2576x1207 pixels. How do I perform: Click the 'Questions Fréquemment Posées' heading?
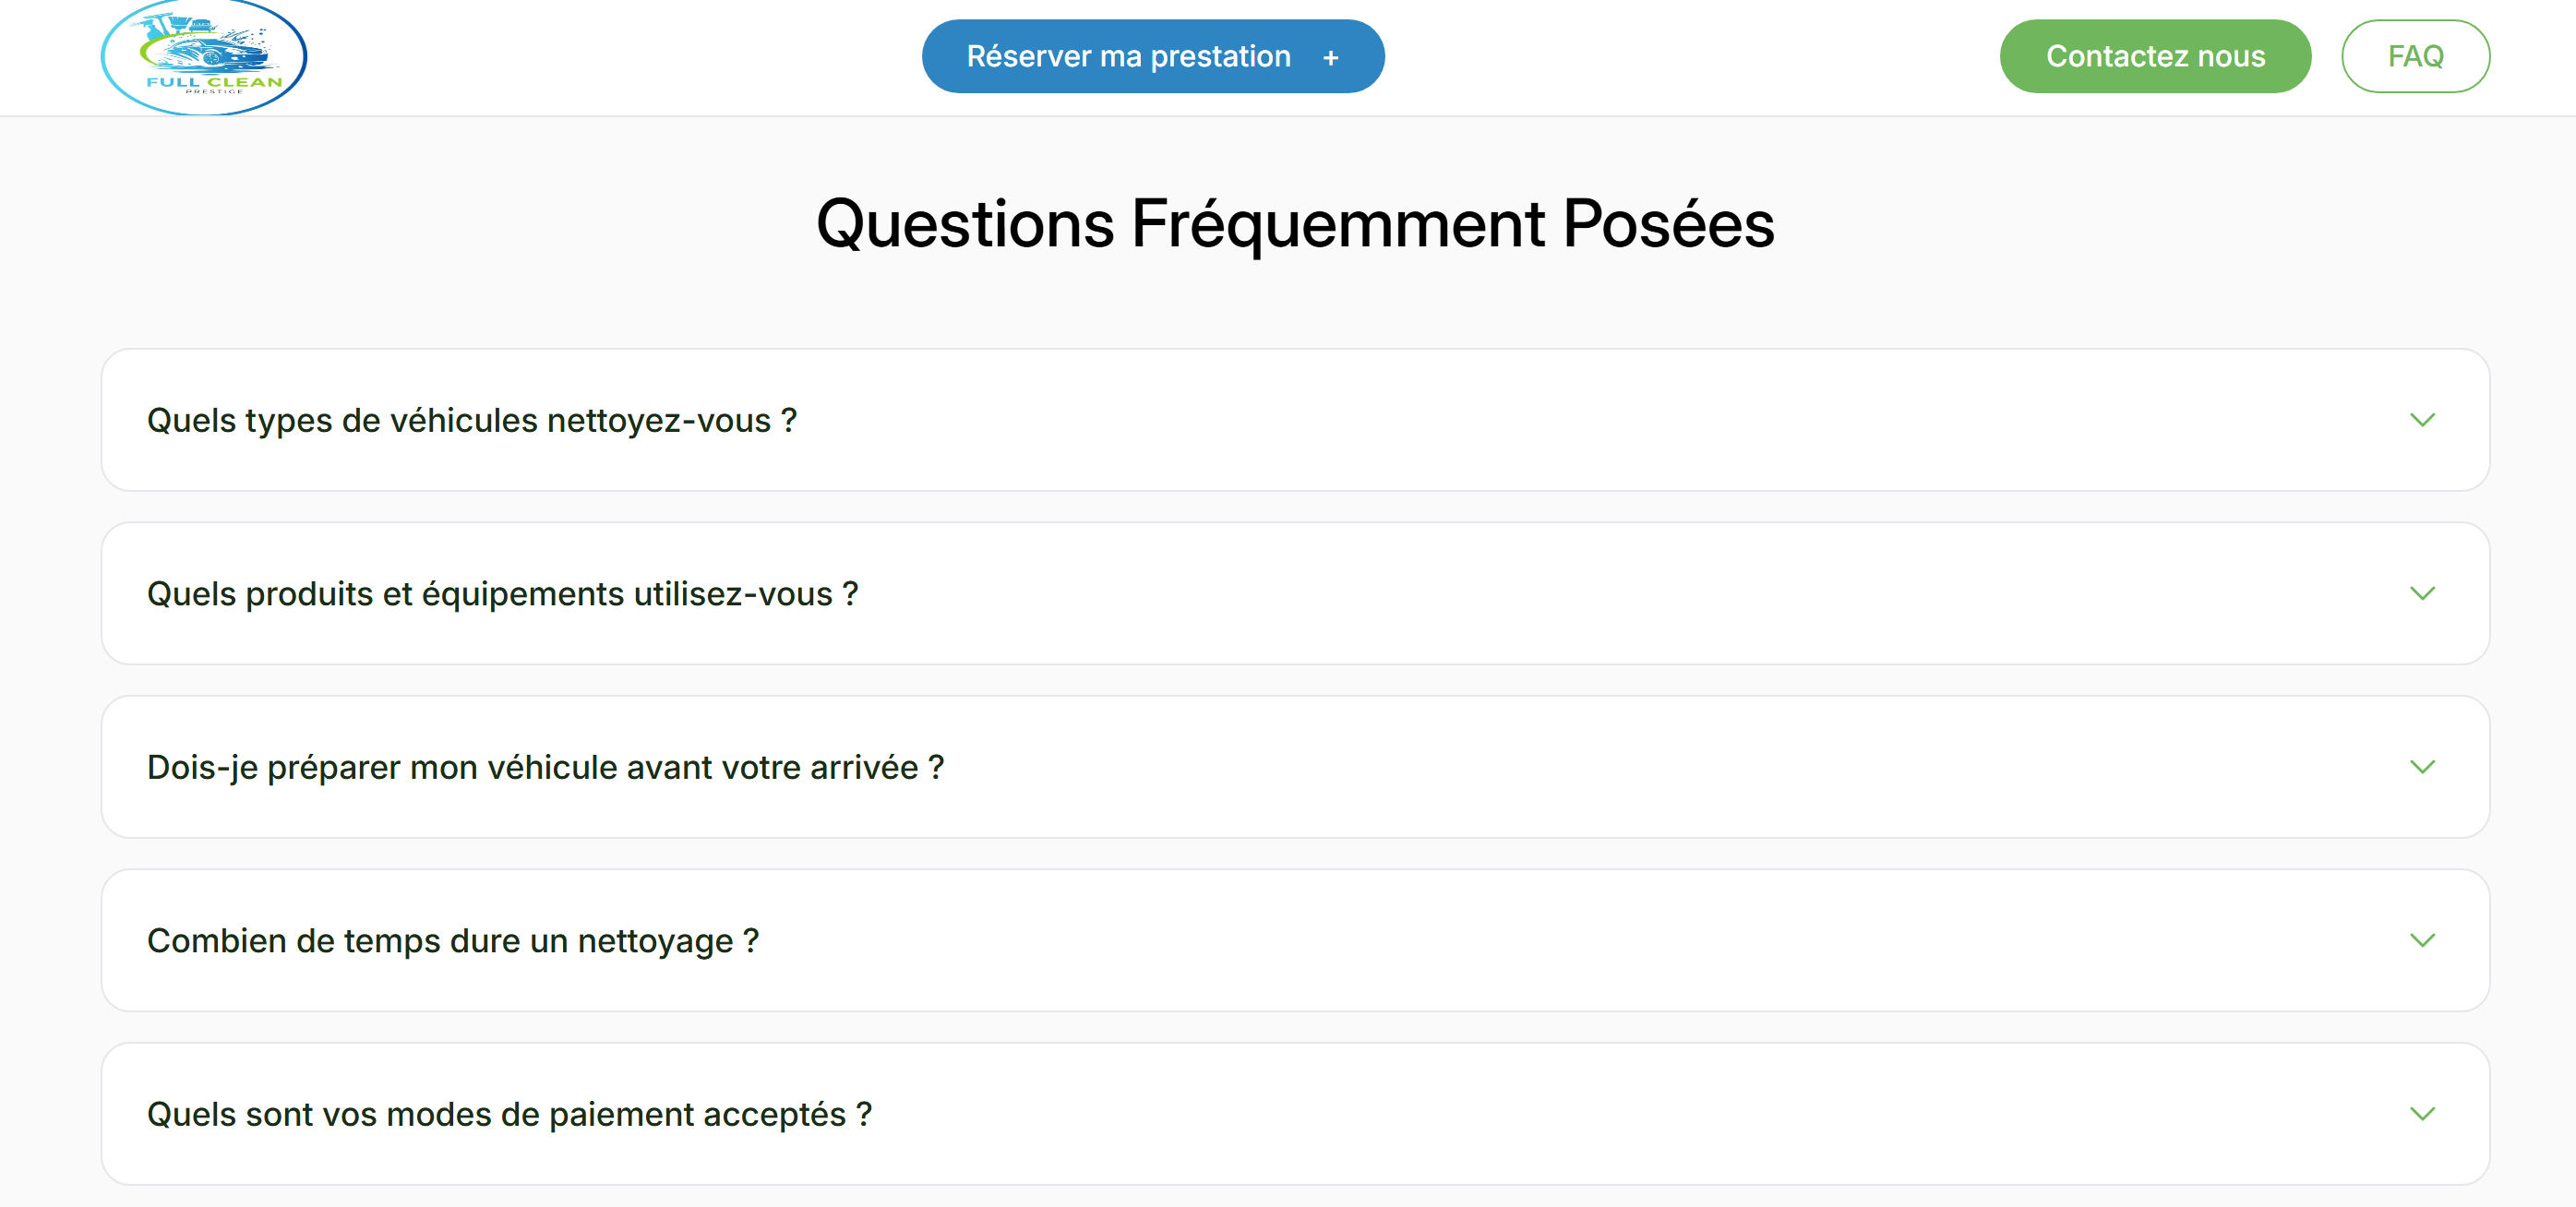coord(1295,223)
